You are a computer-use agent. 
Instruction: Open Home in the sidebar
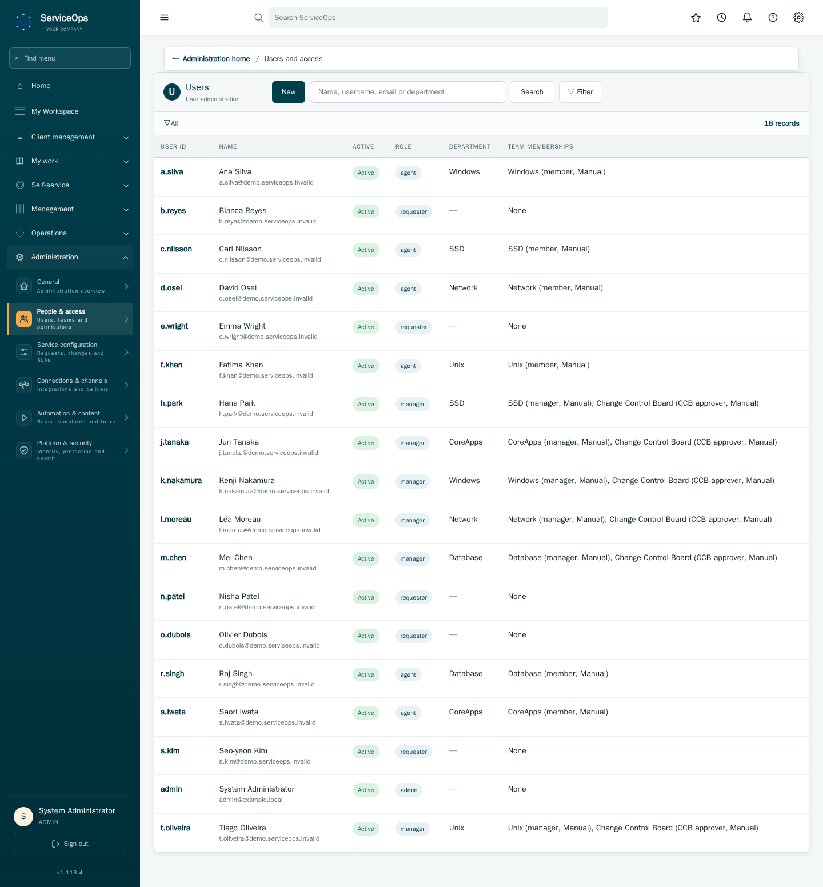click(x=70, y=86)
